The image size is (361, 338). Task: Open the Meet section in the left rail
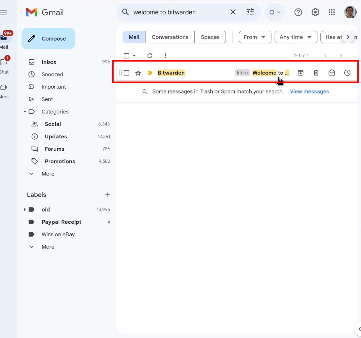point(4,91)
